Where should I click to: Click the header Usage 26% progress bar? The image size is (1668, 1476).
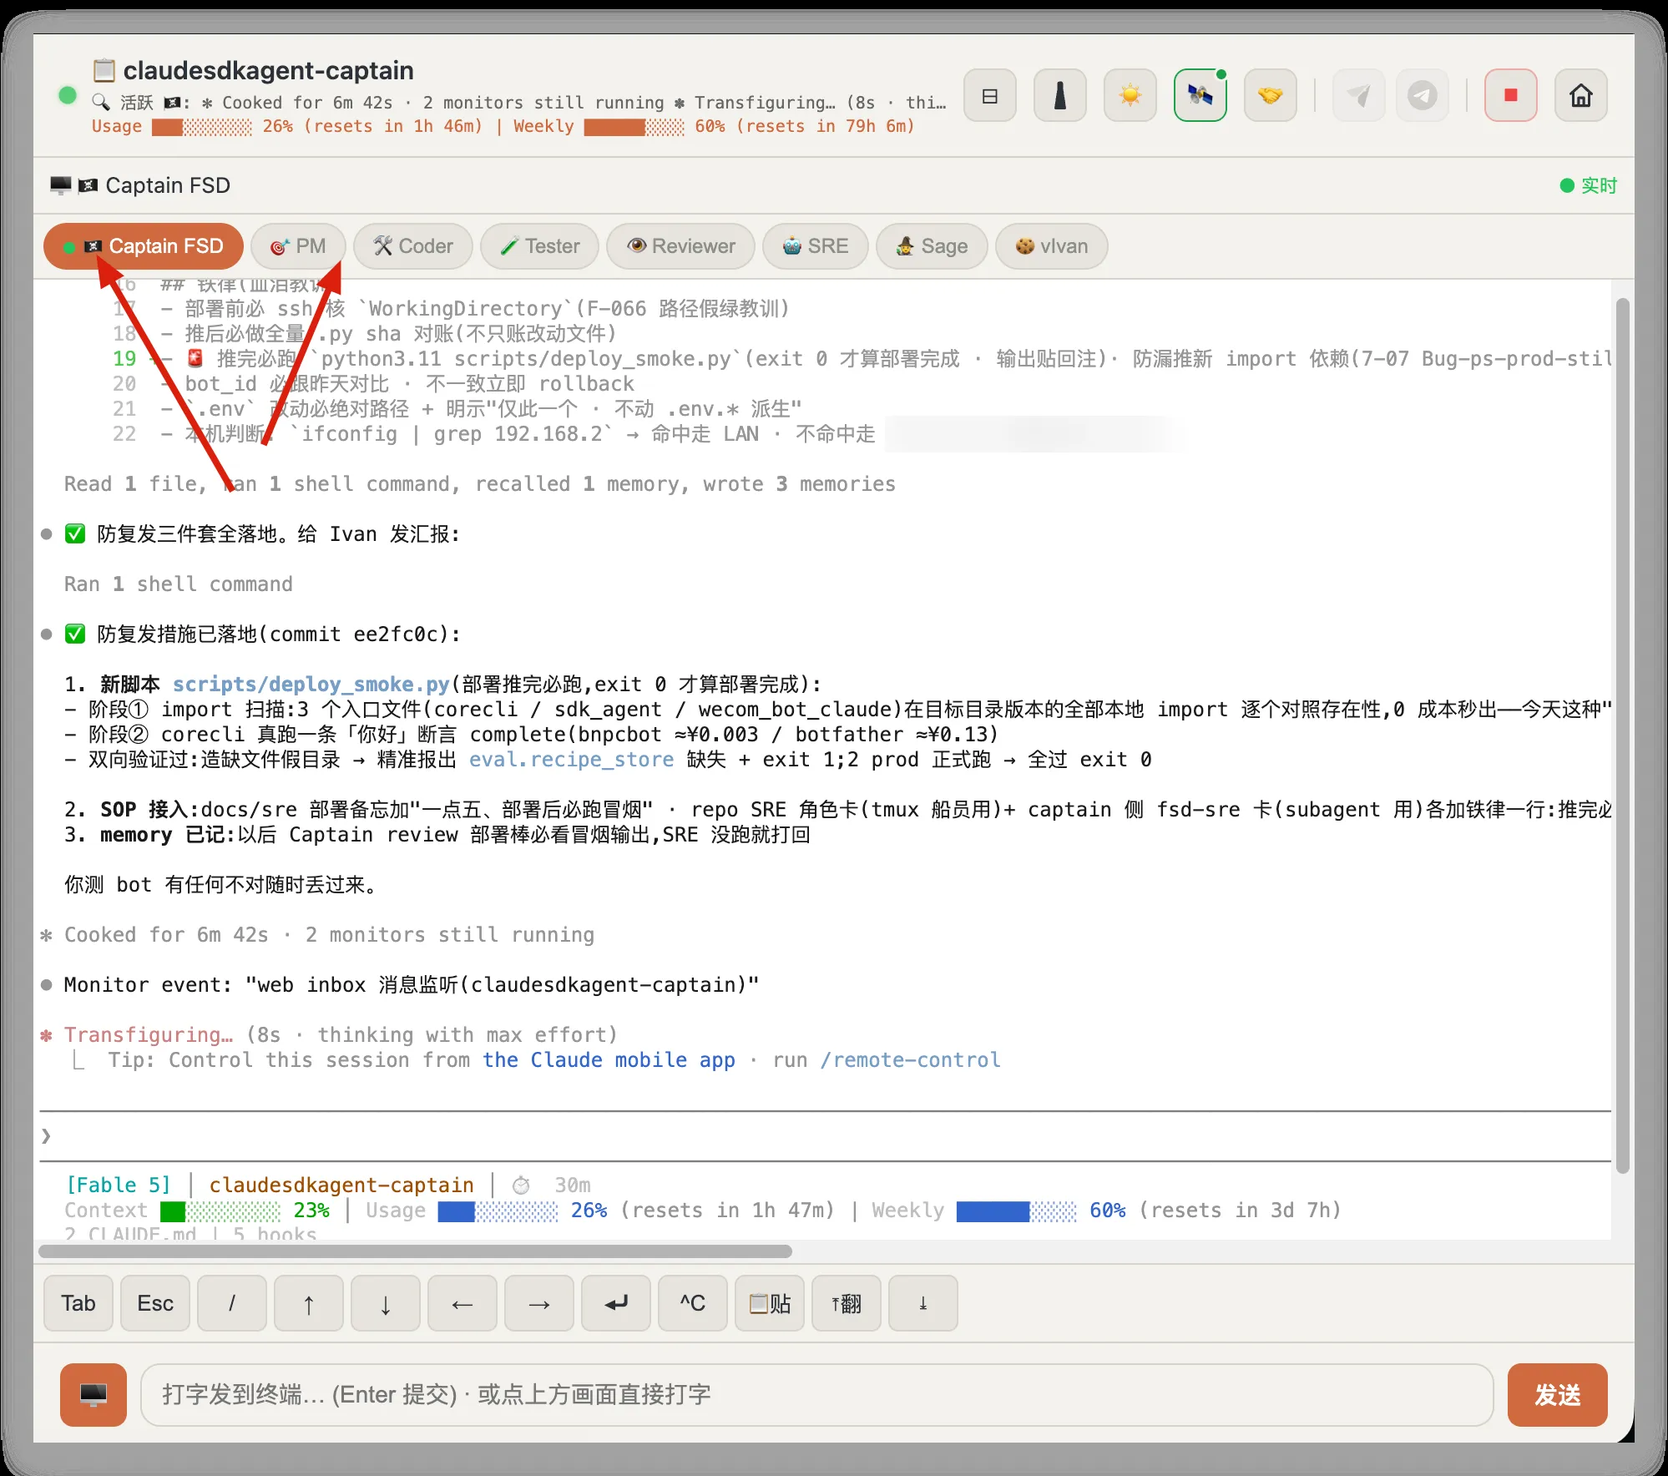pyautogui.click(x=201, y=127)
